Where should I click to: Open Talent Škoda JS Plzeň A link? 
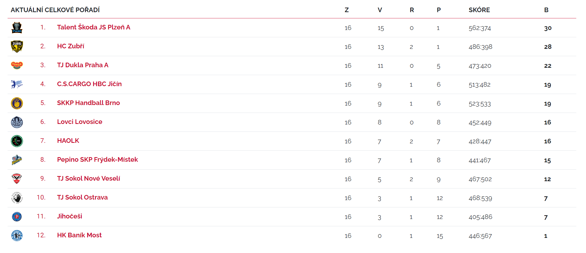[94, 27]
